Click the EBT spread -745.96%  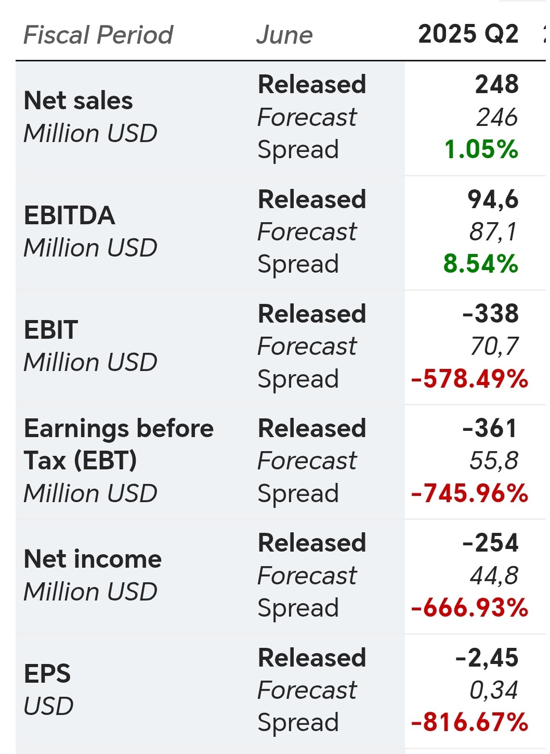(469, 493)
